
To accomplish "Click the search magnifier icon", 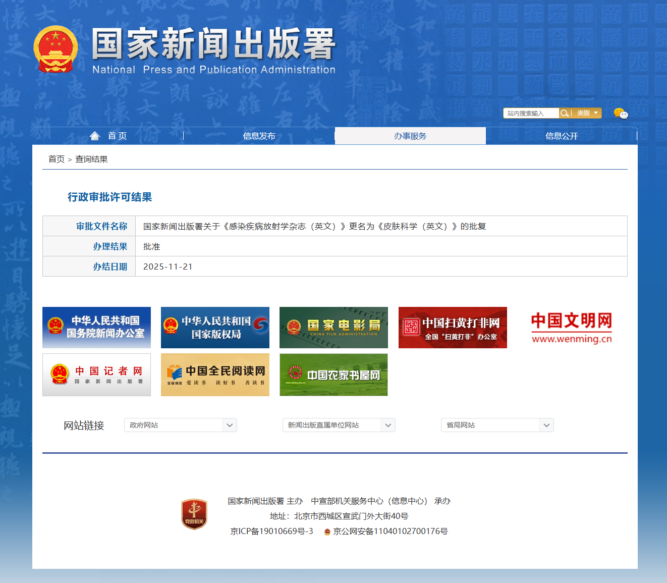I will point(565,113).
